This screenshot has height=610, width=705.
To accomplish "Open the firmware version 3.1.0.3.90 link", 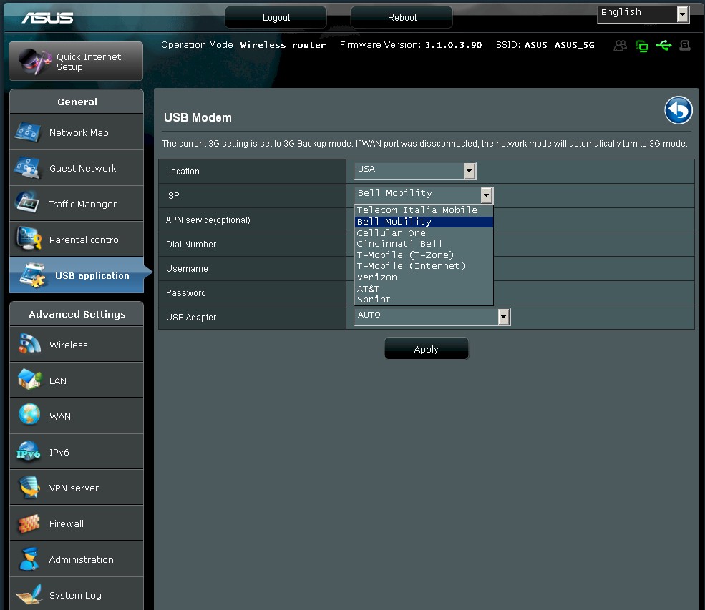I will point(453,45).
